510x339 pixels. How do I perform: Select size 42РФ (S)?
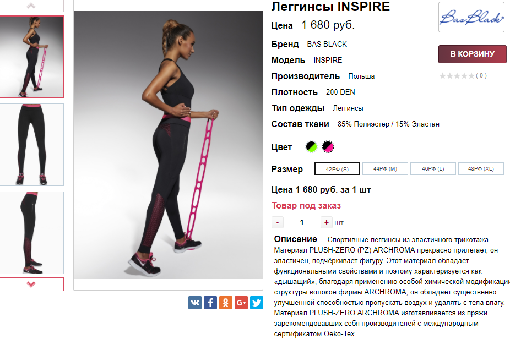point(337,169)
